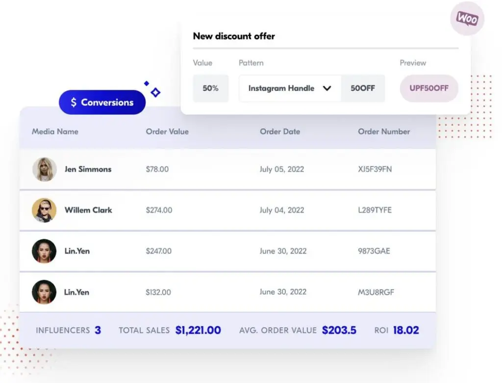Select the Order Date column header
502x383 pixels.
[280, 131]
